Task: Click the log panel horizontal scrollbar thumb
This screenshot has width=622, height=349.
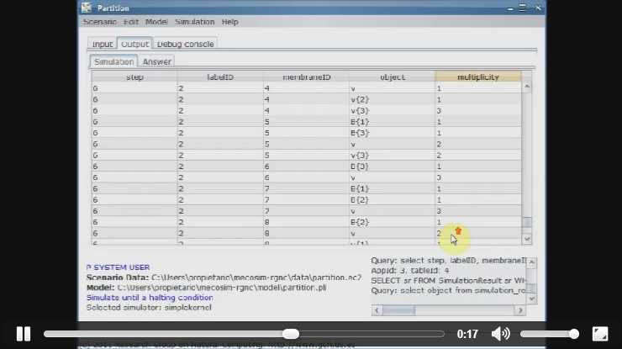Action: [398, 310]
